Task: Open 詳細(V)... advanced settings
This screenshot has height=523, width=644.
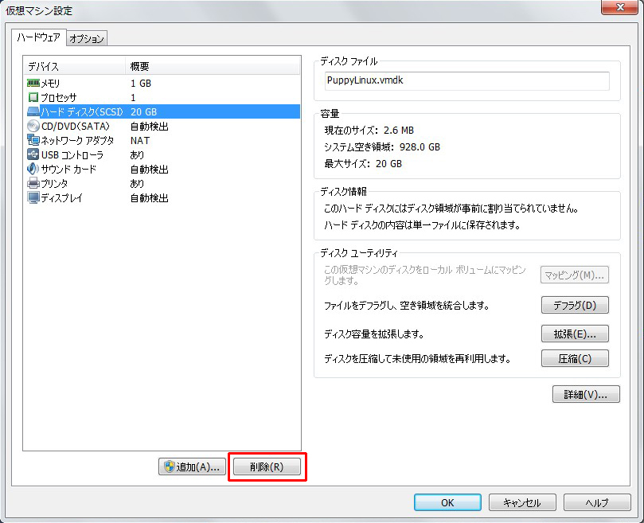Action: (585, 394)
